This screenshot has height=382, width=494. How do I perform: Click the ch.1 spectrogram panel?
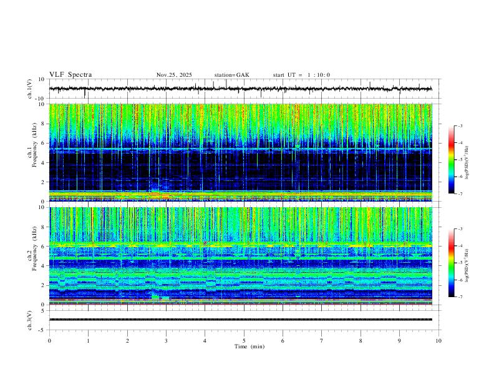tap(240, 152)
